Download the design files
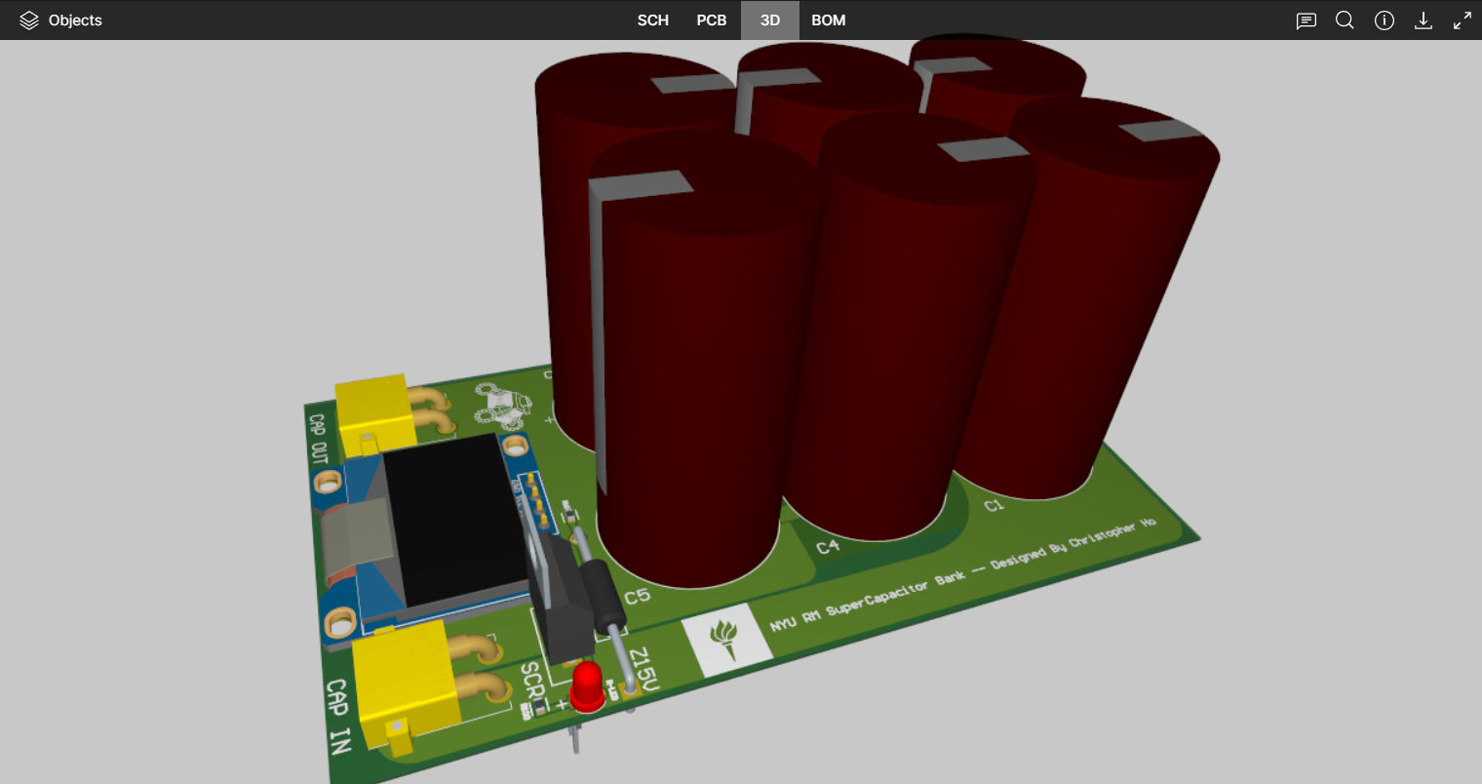Screen dimensions: 1482x784 pyautogui.click(x=1423, y=20)
